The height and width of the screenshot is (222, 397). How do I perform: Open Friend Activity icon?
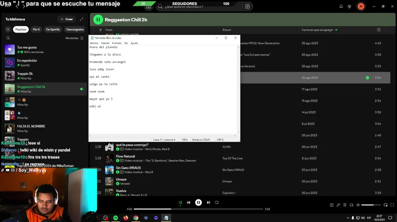[x=349, y=6]
